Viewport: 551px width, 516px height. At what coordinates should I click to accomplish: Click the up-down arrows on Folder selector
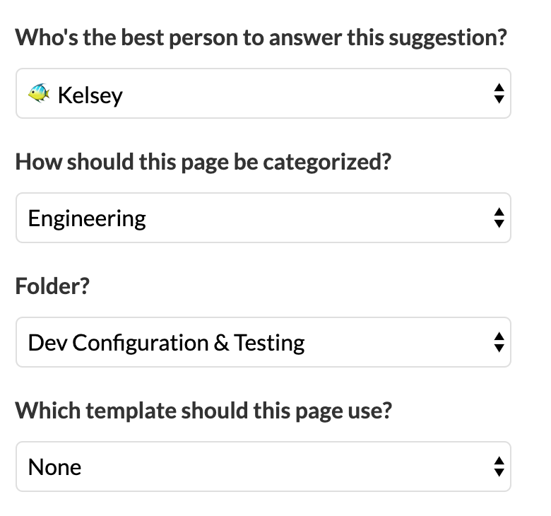[x=499, y=342]
